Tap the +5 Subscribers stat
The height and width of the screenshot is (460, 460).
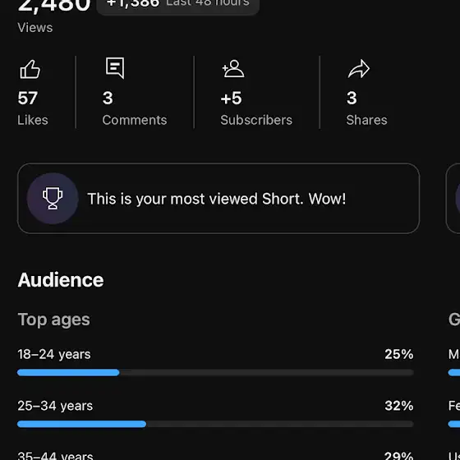click(x=256, y=108)
